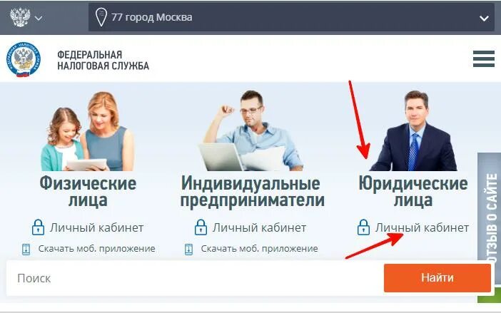The height and width of the screenshot is (313, 501).
Task: Click lock icon under Физические лица
Action: (38, 227)
